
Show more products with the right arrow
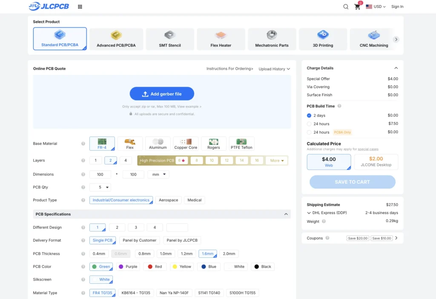pyautogui.click(x=396, y=39)
